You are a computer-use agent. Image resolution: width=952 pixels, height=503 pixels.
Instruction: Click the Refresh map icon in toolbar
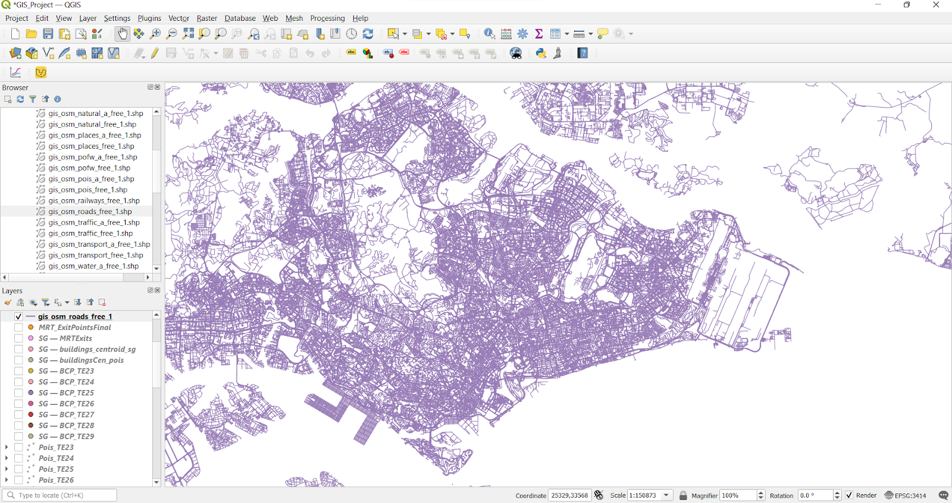click(368, 34)
